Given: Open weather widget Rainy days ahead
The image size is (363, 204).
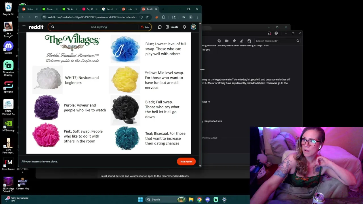Looking at the screenshot, I should [17, 199].
